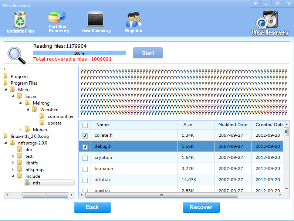The image size is (294, 221).
Task: Collapse the Meirong tree node
Action: (x=20, y=103)
